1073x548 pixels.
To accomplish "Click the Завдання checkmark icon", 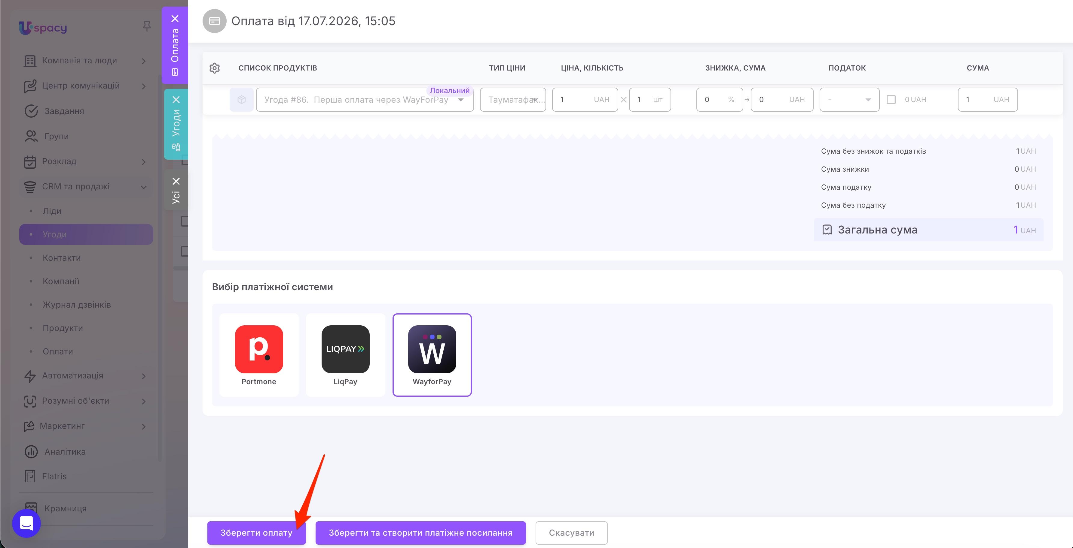I will [x=31, y=111].
